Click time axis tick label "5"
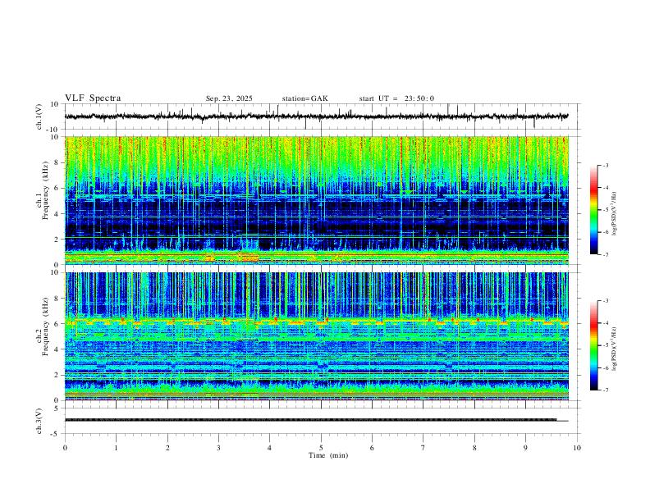Image resolution: width=650 pixels, height=502 pixels. pos(321,448)
